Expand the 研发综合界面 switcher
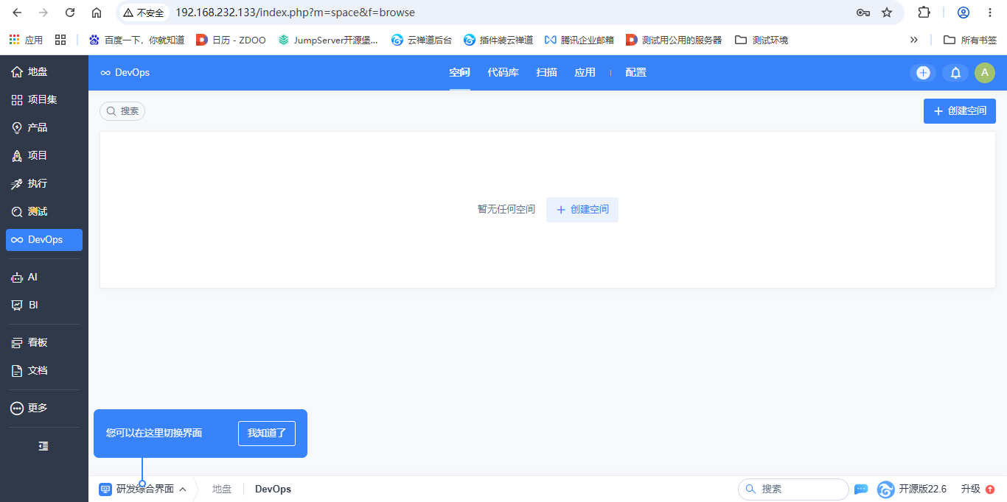 click(x=143, y=489)
